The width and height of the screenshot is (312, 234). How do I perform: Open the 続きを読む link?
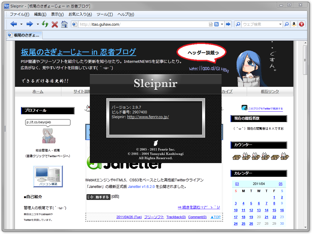199,207
